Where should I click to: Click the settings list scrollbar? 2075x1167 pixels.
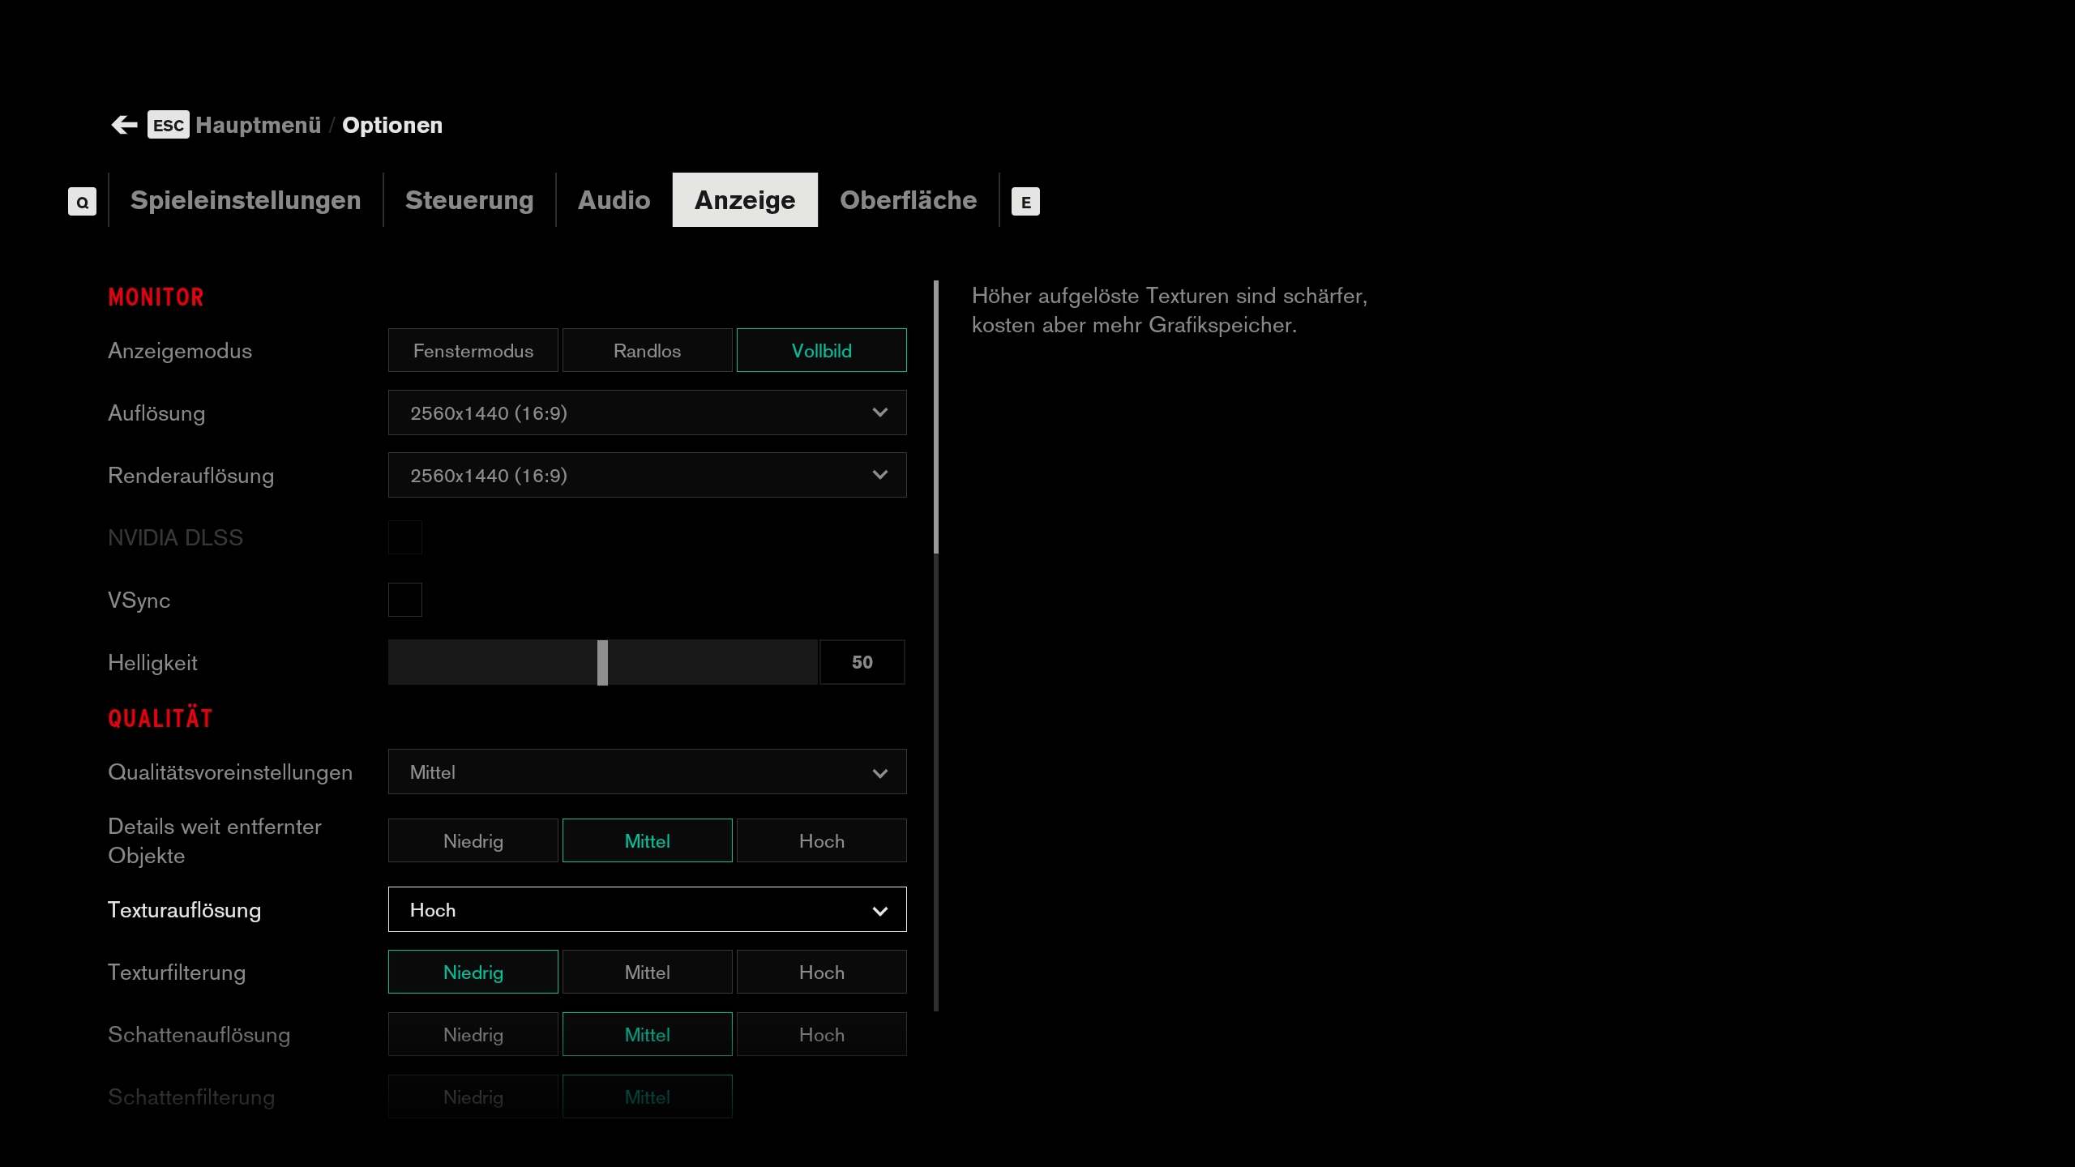pos(936,417)
